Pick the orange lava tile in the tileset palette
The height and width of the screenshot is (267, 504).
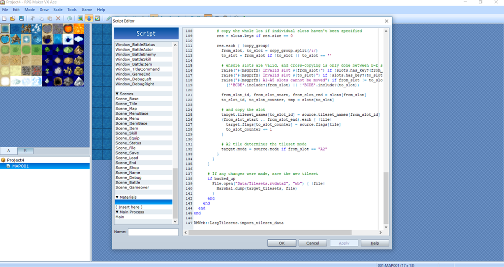click(79, 29)
